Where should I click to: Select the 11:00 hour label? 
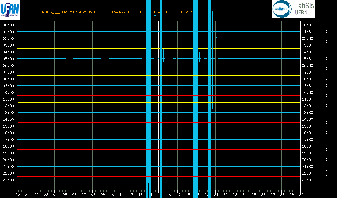[8, 99]
